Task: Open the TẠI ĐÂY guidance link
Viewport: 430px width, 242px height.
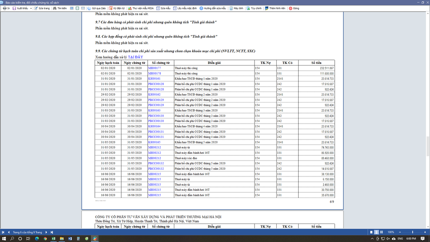Action: click(136, 57)
